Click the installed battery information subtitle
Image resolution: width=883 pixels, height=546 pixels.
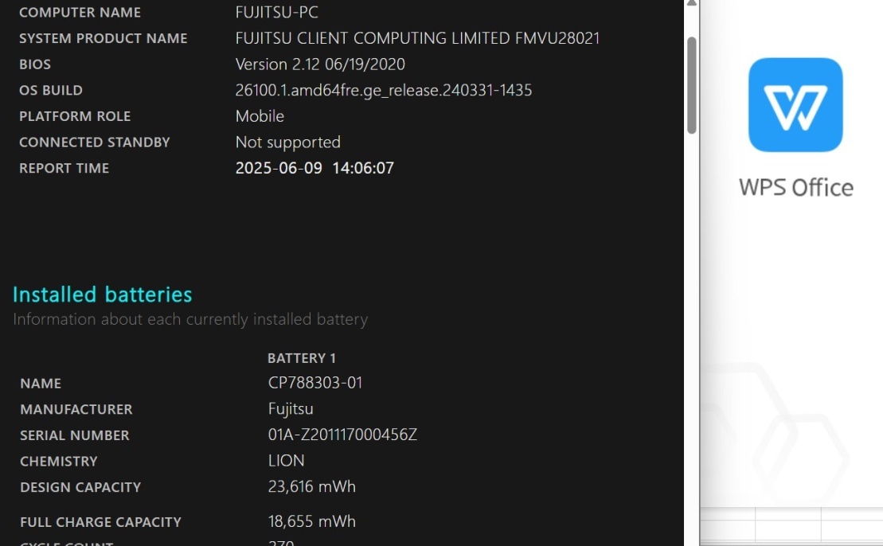pyautogui.click(x=190, y=319)
